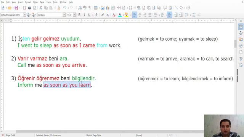Open the Format menu
The image size is (244, 137).
[x=28, y=2]
